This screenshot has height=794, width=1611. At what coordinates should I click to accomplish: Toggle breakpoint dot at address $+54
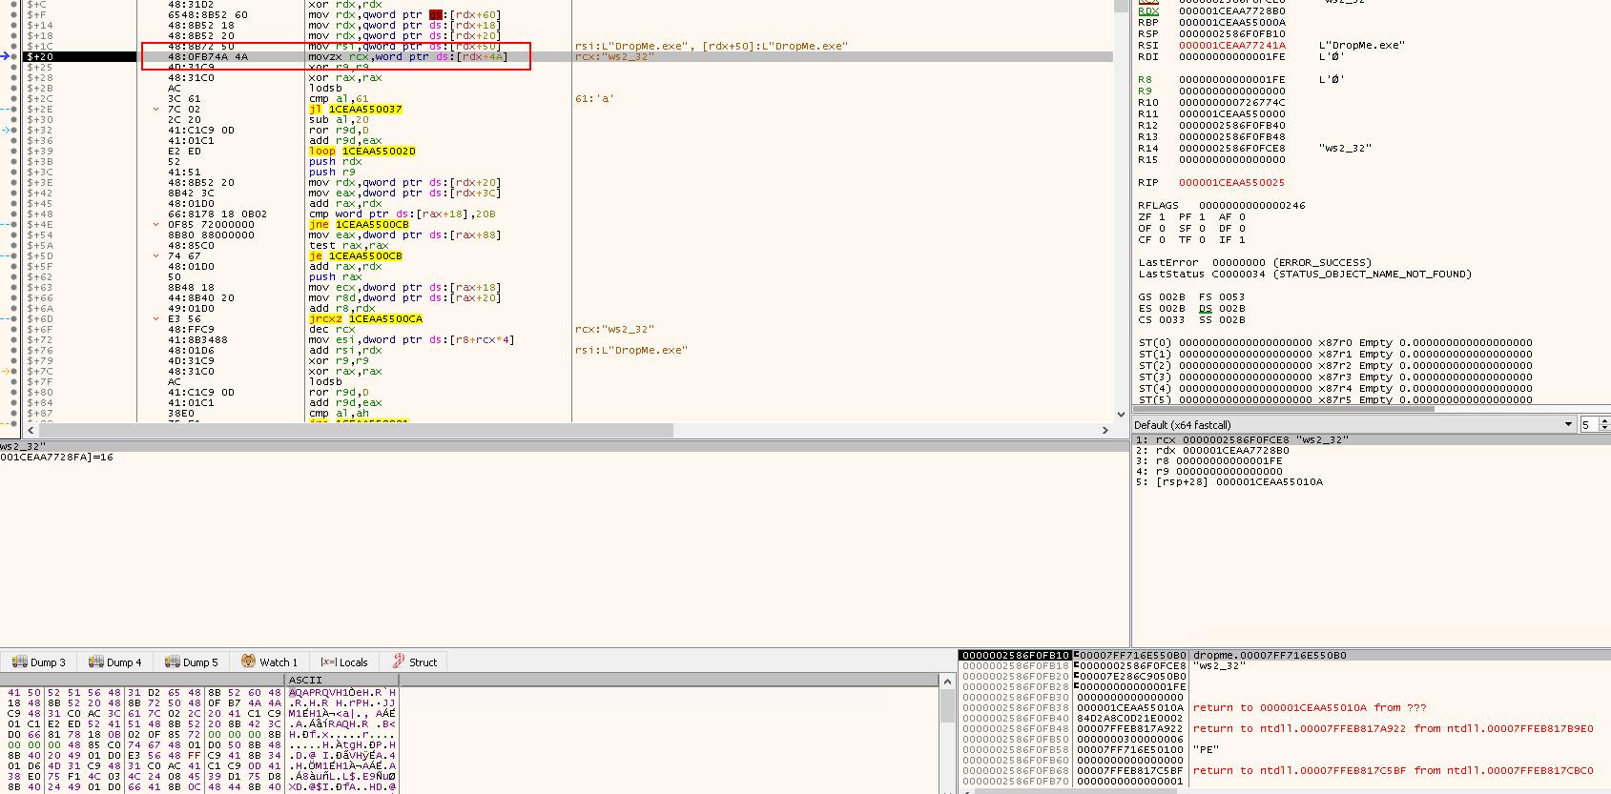point(13,235)
